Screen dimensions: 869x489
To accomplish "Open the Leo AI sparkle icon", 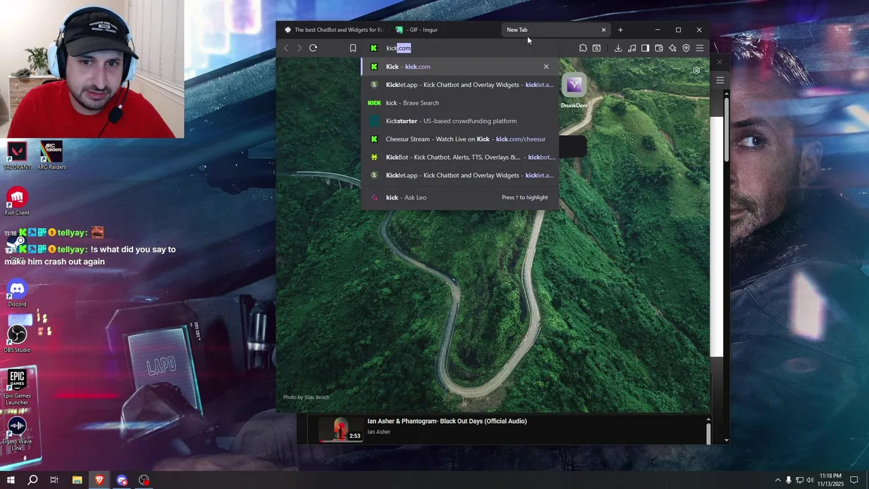I will click(672, 48).
